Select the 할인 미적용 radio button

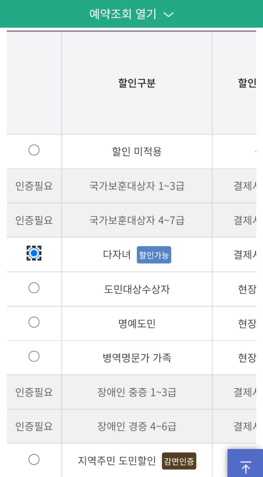click(x=34, y=151)
